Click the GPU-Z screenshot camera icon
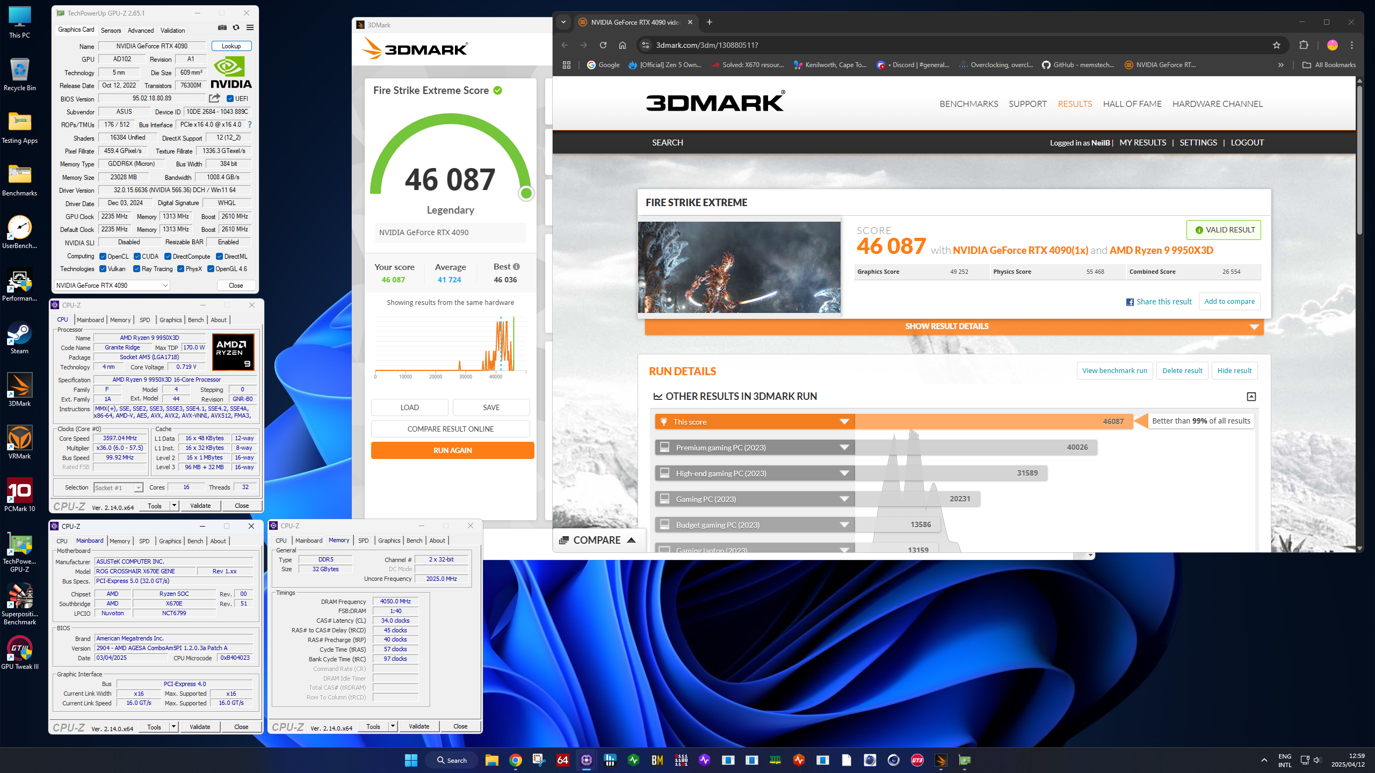This screenshot has height=773, width=1375. (x=222, y=28)
